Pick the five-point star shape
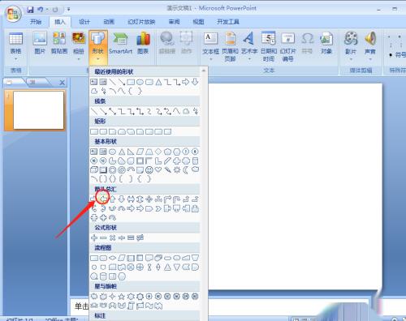The height and width of the screenshot is (321, 406). pyautogui.click(x=121, y=297)
